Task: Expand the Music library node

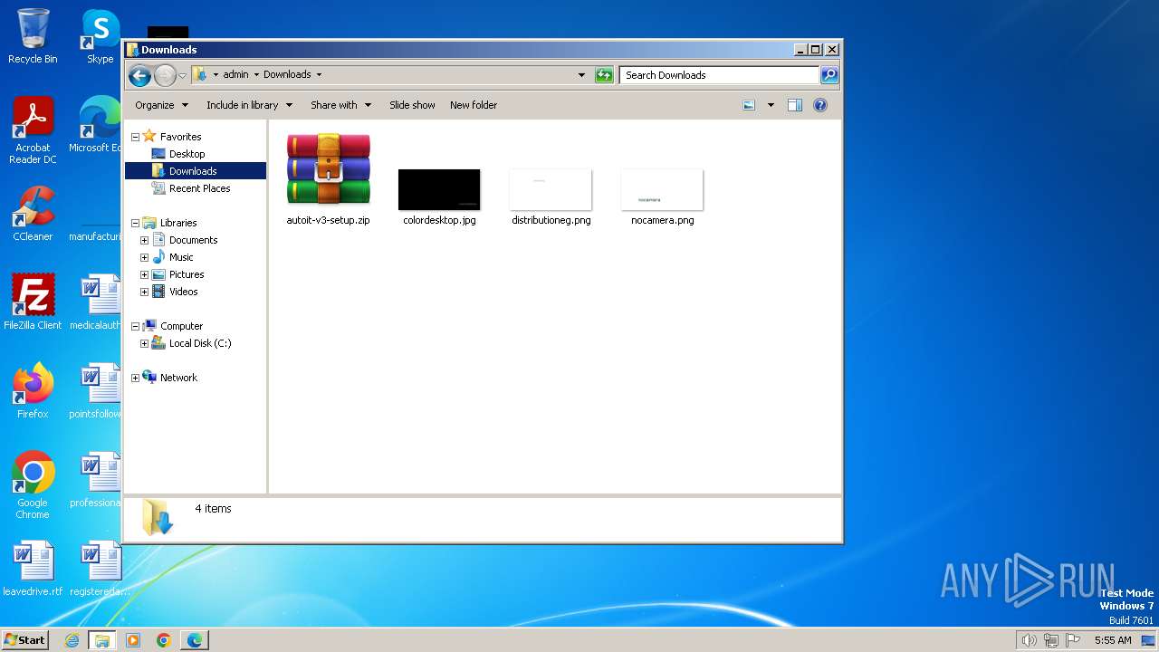Action: [144, 257]
